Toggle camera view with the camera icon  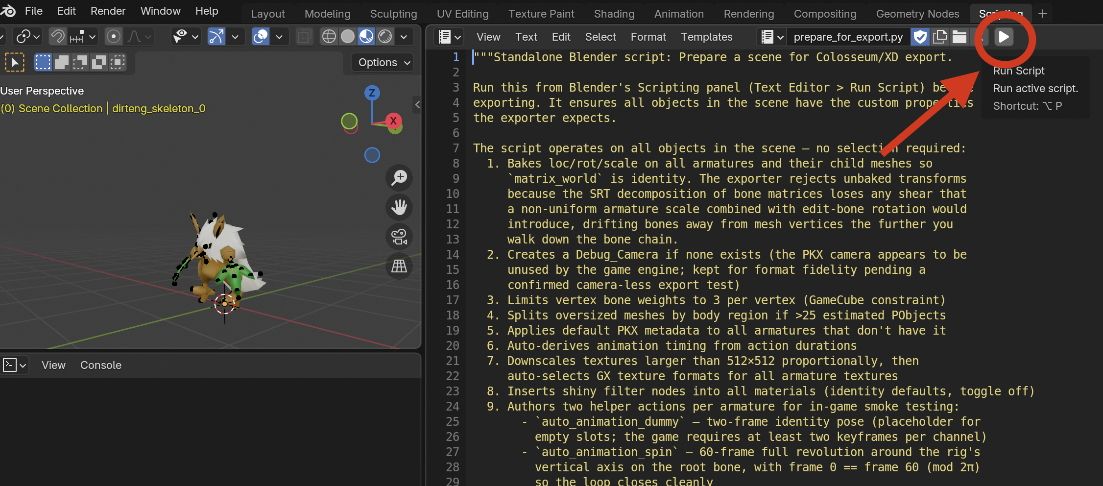coord(399,237)
